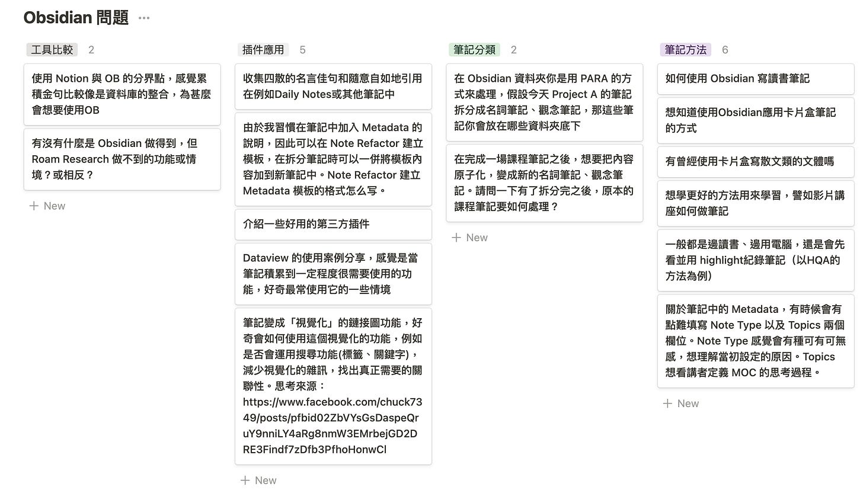Open card 想學更好的方法用來學習
863x493 pixels.
point(756,203)
